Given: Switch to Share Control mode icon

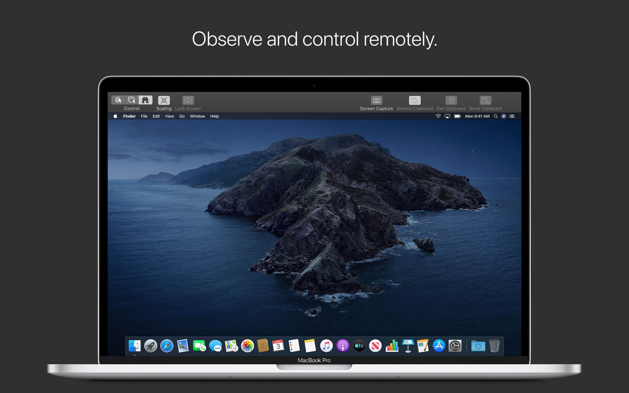Looking at the screenshot, I should [x=132, y=100].
